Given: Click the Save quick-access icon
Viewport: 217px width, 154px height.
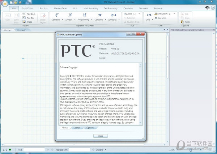Looking at the screenshot, I should coord(20,3).
